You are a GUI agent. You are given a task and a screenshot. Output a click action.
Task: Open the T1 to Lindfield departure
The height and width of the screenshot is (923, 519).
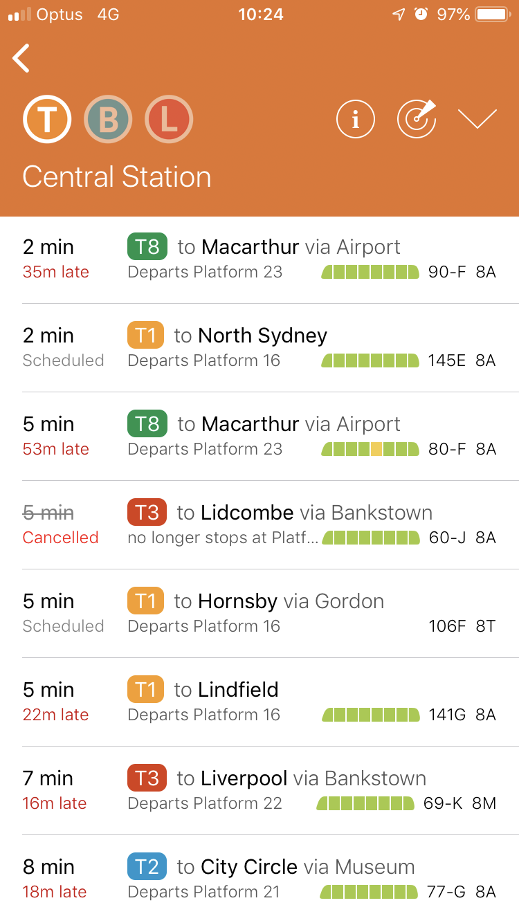259,702
